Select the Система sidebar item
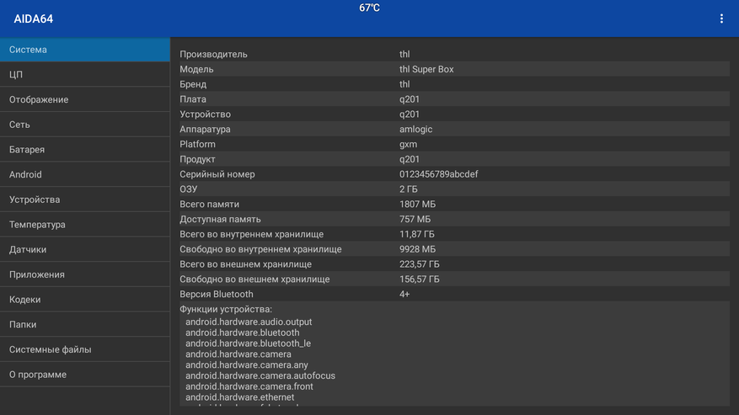 (85, 50)
